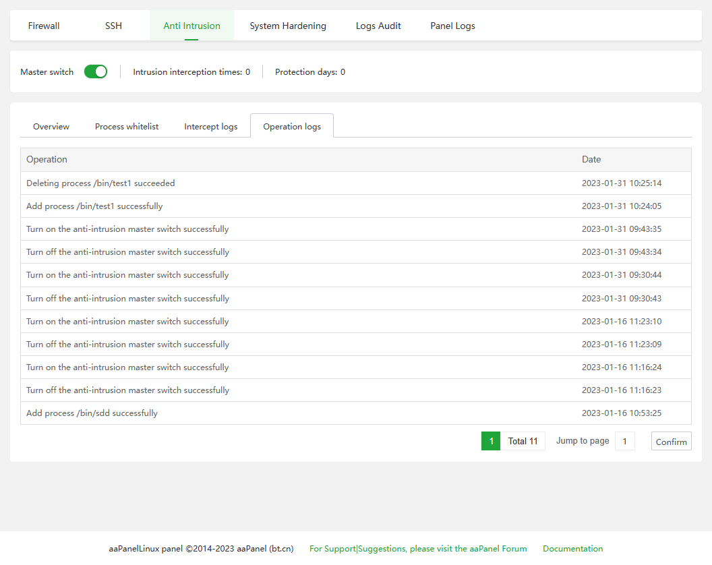Open the Logs Audit tab
The height and width of the screenshot is (565, 712).
click(378, 26)
